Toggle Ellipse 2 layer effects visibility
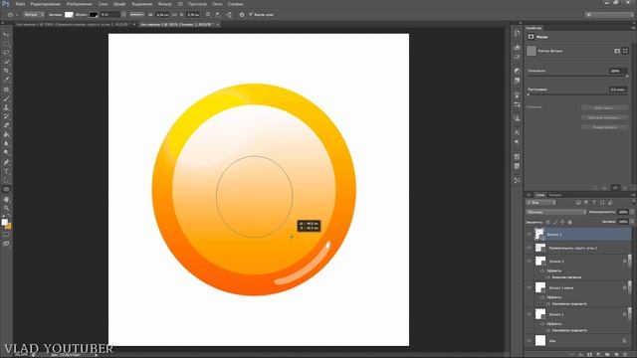 pyautogui.click(x=542, y=270)
